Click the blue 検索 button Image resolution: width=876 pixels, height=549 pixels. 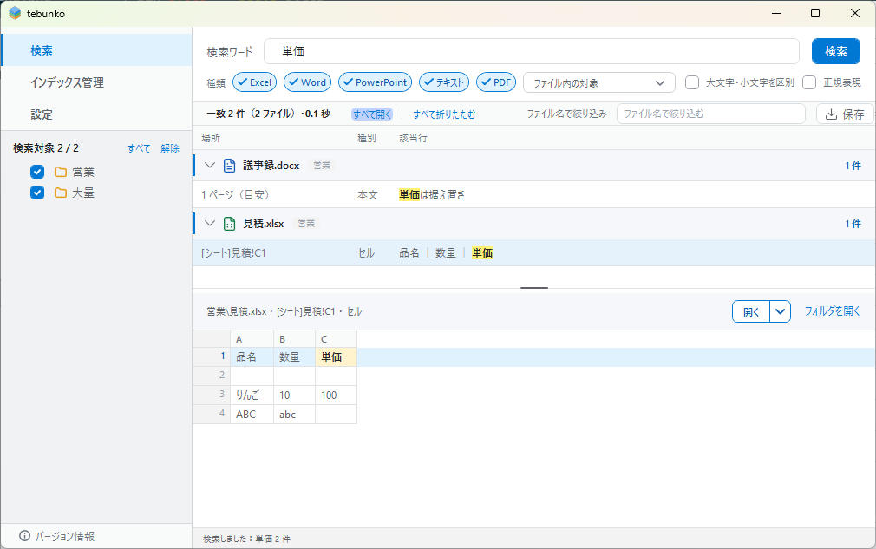tap(836, 51)
